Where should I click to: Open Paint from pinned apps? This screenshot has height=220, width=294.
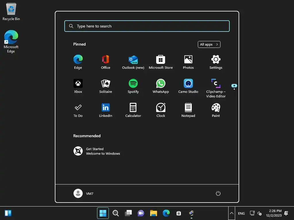[x=216, y=110]
